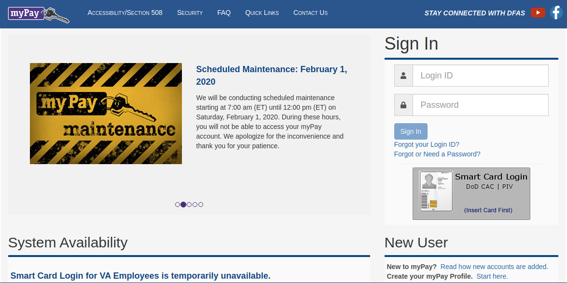Open the Security menu item
Image resolution: width=567 pixels, height=283 pixels.
[x=190, y=13]
